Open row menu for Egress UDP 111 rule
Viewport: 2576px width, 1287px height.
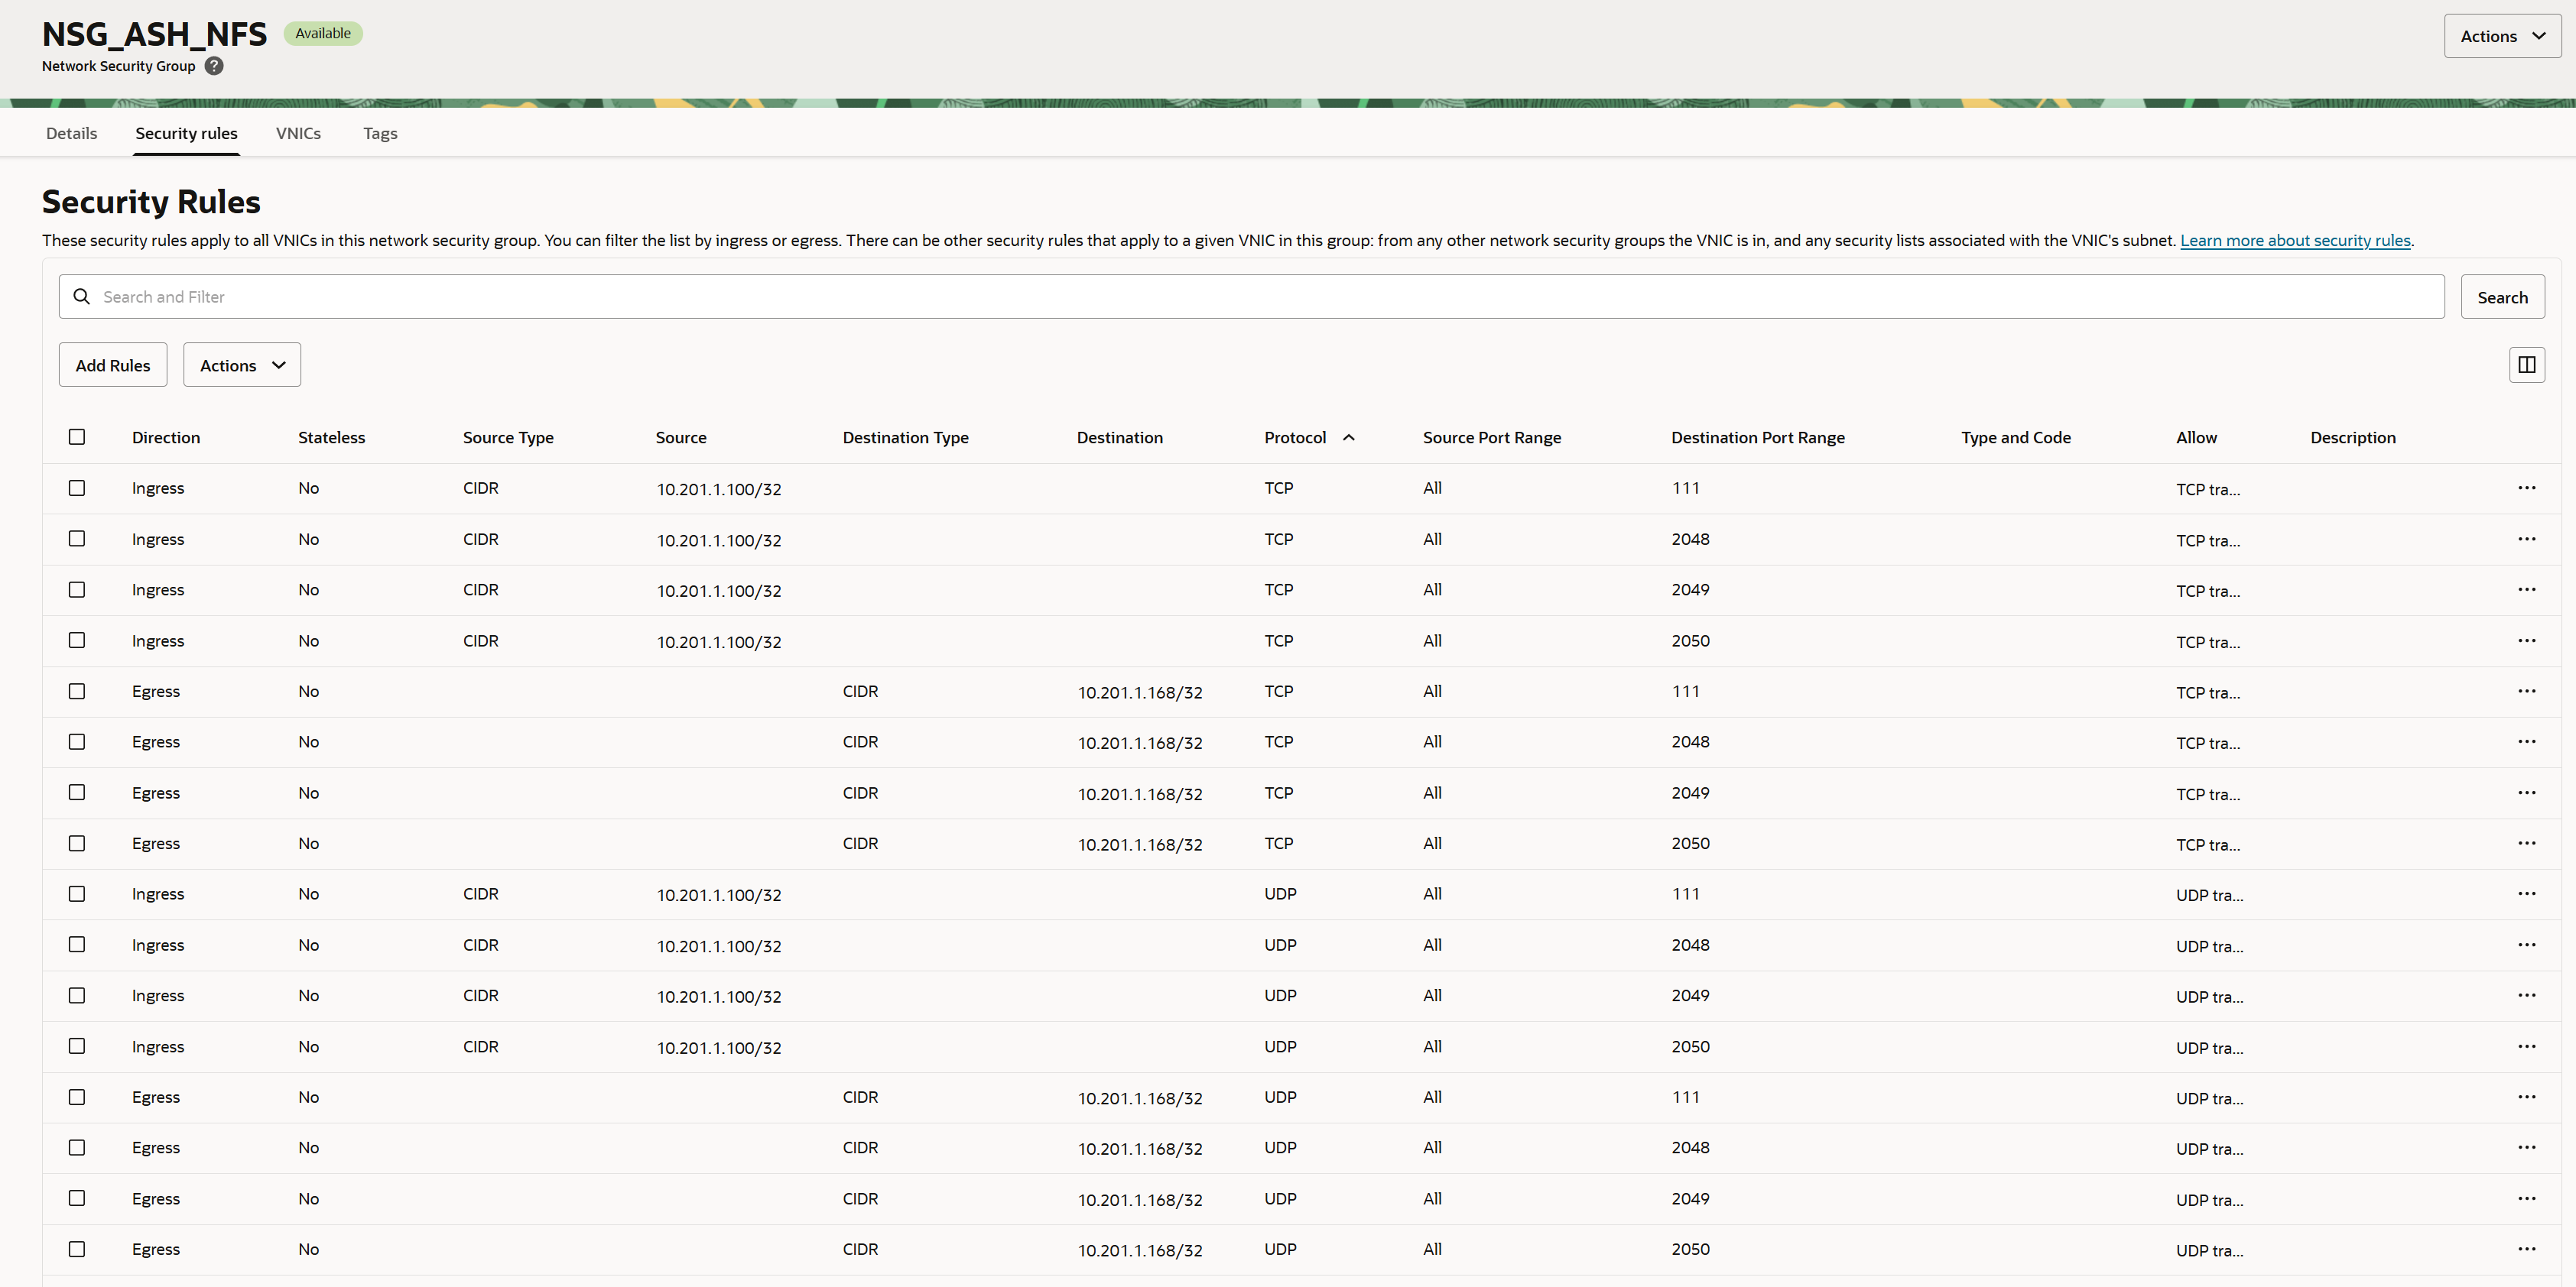point(2526,1097)
